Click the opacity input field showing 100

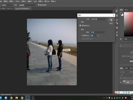93,35
